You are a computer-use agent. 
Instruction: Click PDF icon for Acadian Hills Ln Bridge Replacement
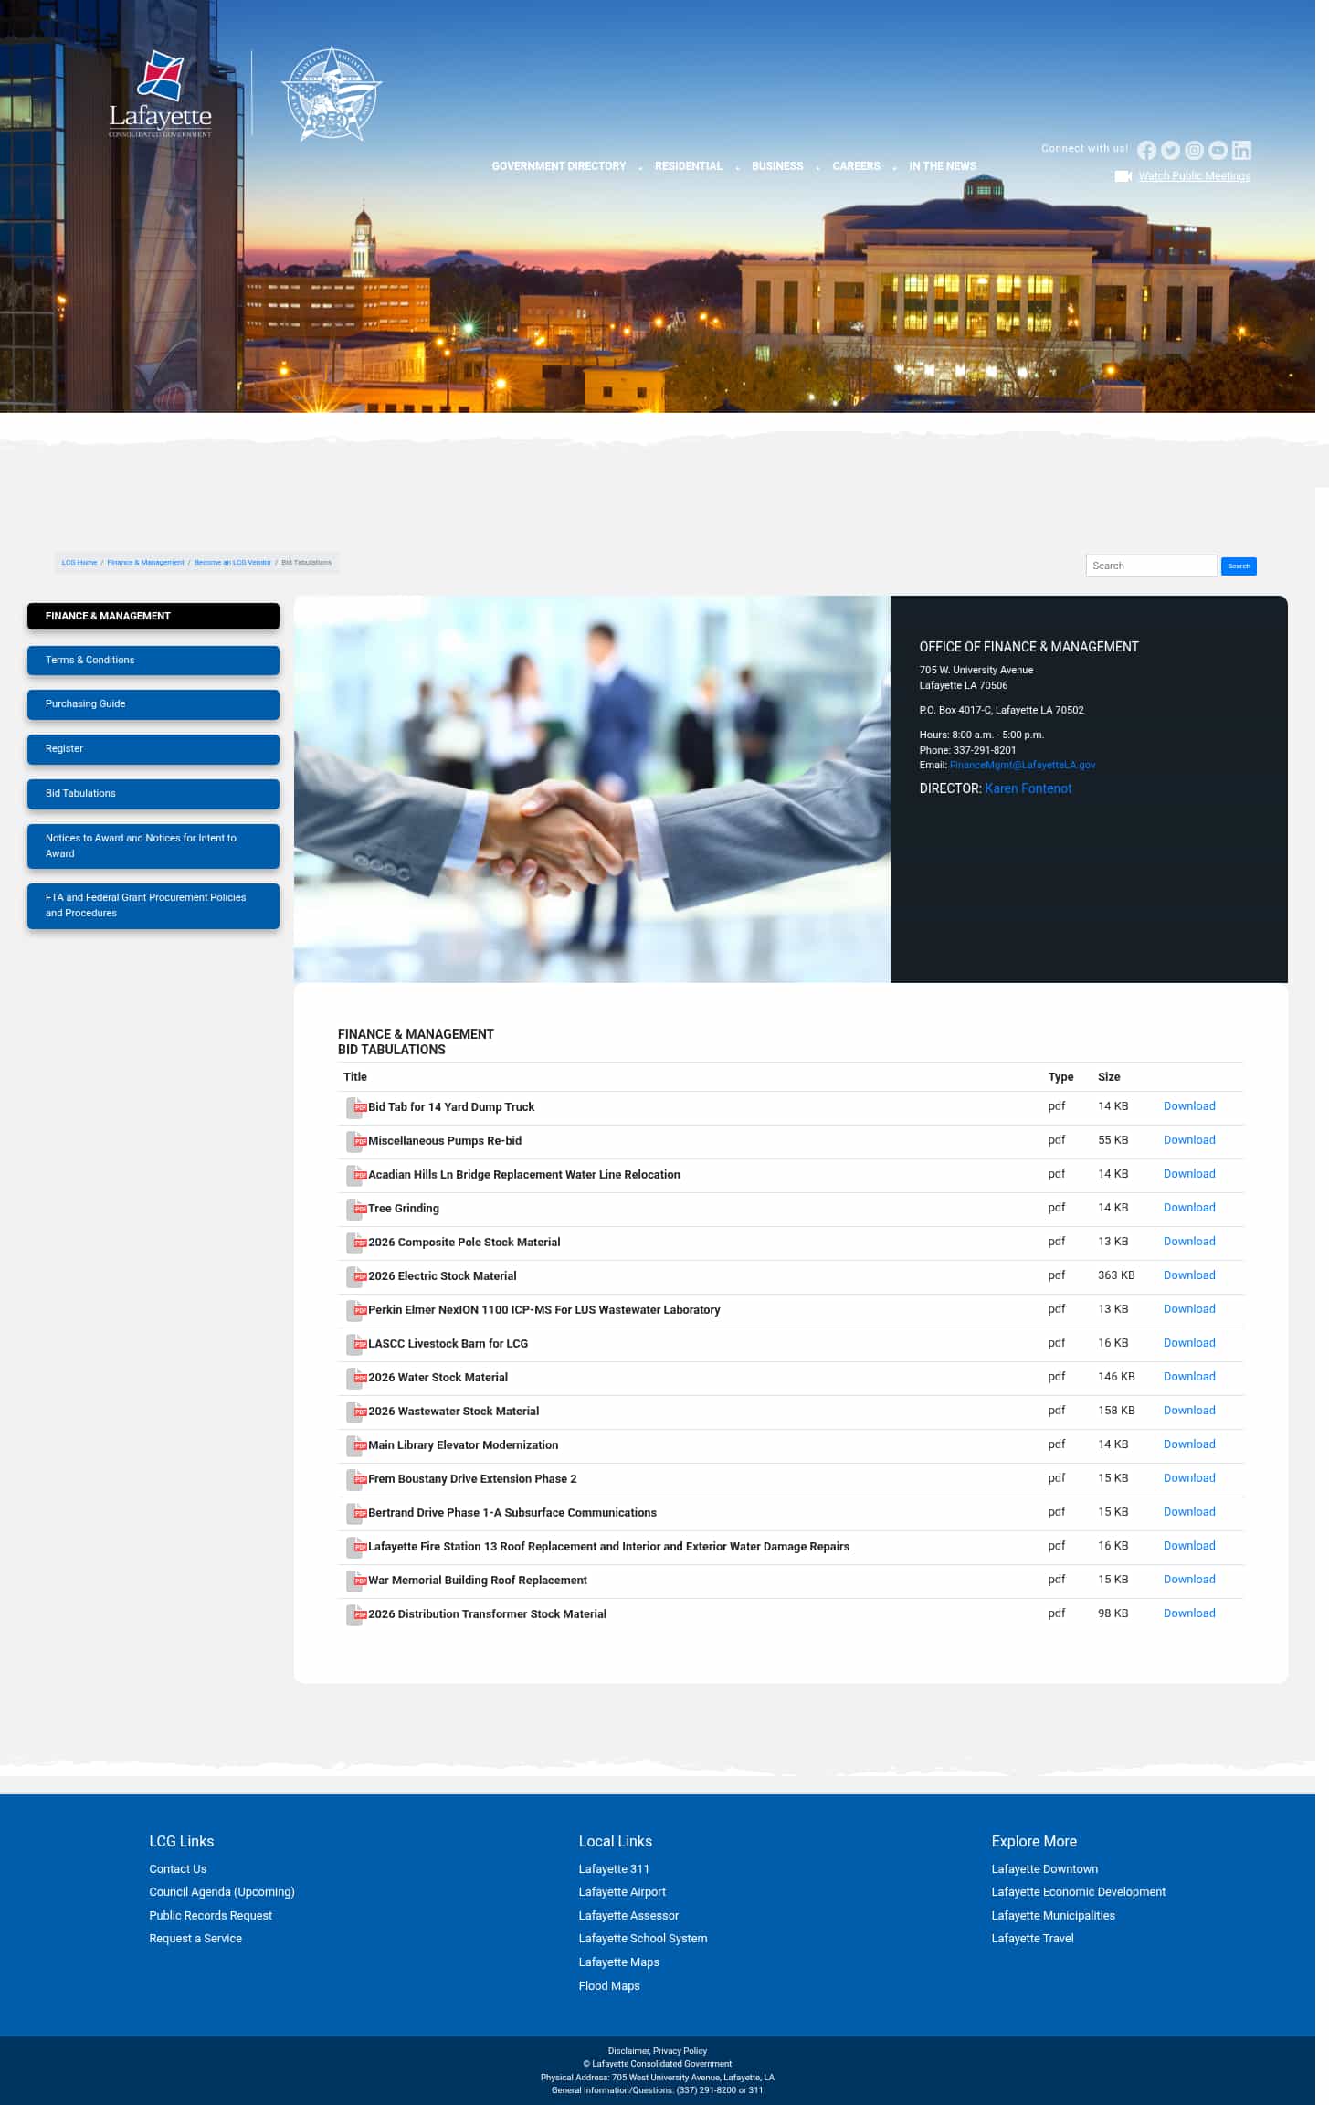(x=356, y=1175)
